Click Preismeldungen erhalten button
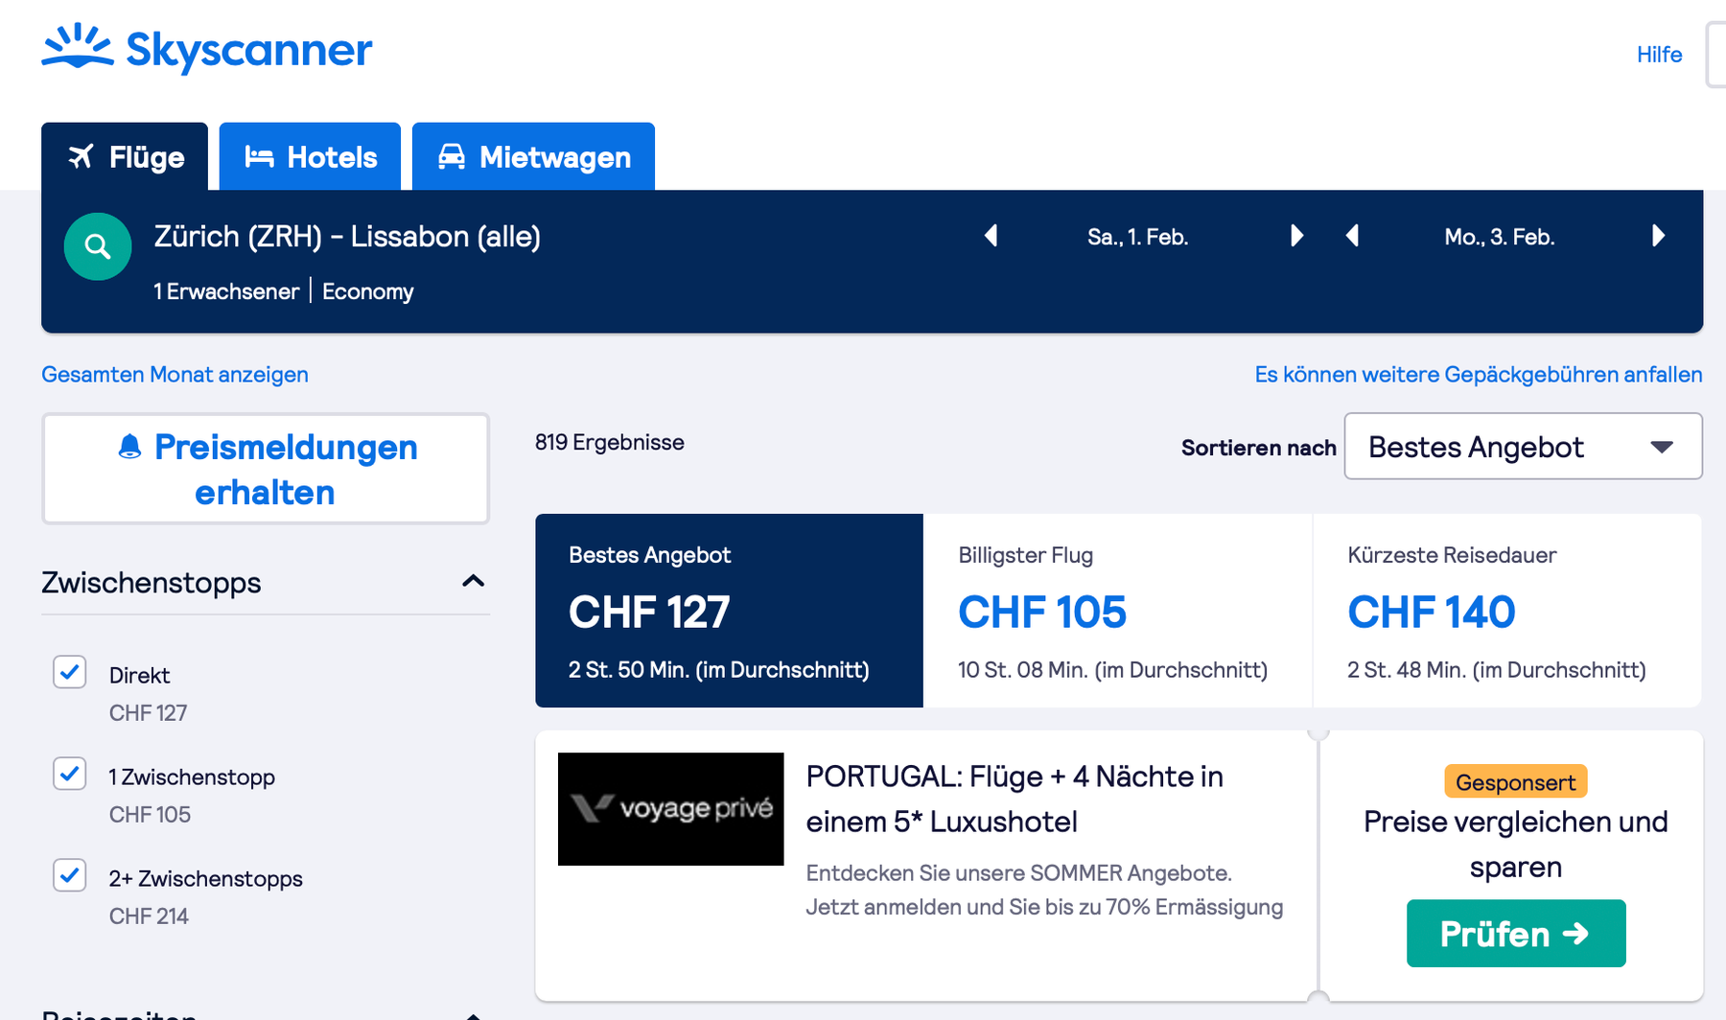The width and height of the screenshot is (1726, 1020). click(266, 469)
